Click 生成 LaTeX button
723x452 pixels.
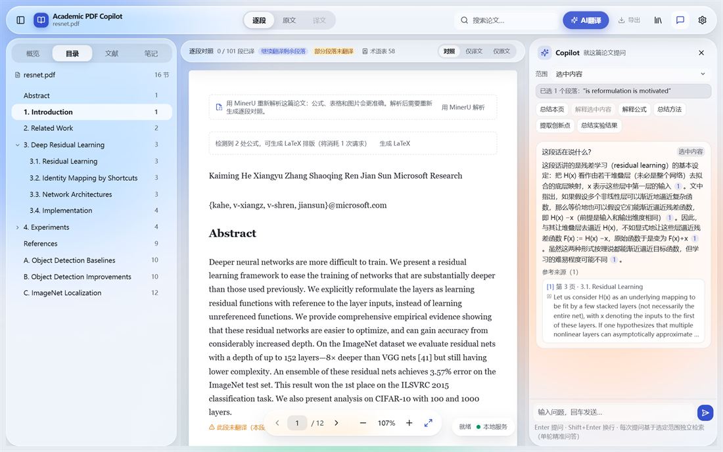(x=395, y=143)
